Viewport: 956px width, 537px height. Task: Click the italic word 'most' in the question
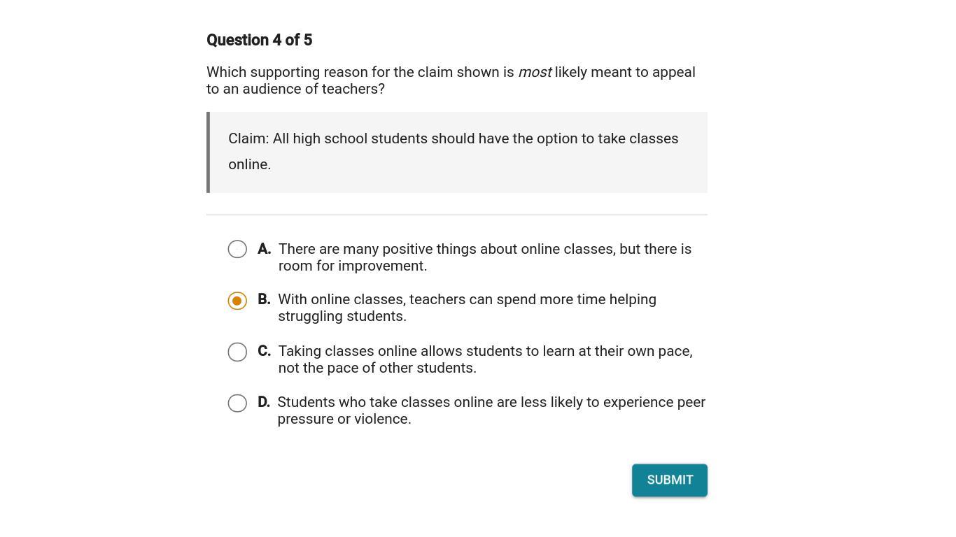(535, 73)
